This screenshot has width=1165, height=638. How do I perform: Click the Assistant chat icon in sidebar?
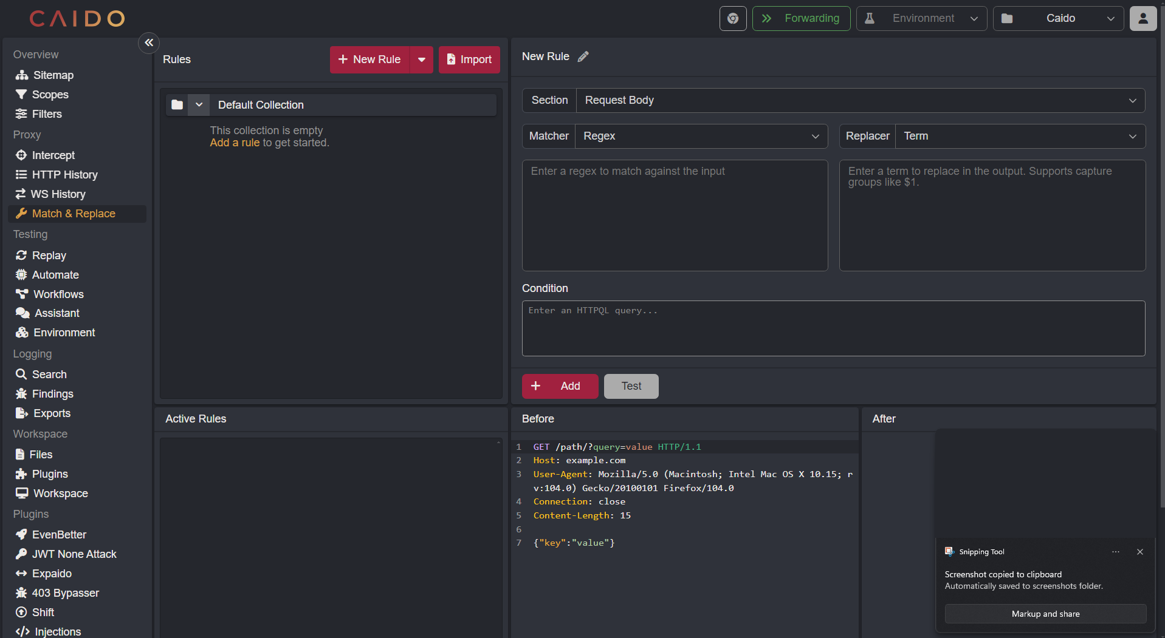tap(22, 313)
